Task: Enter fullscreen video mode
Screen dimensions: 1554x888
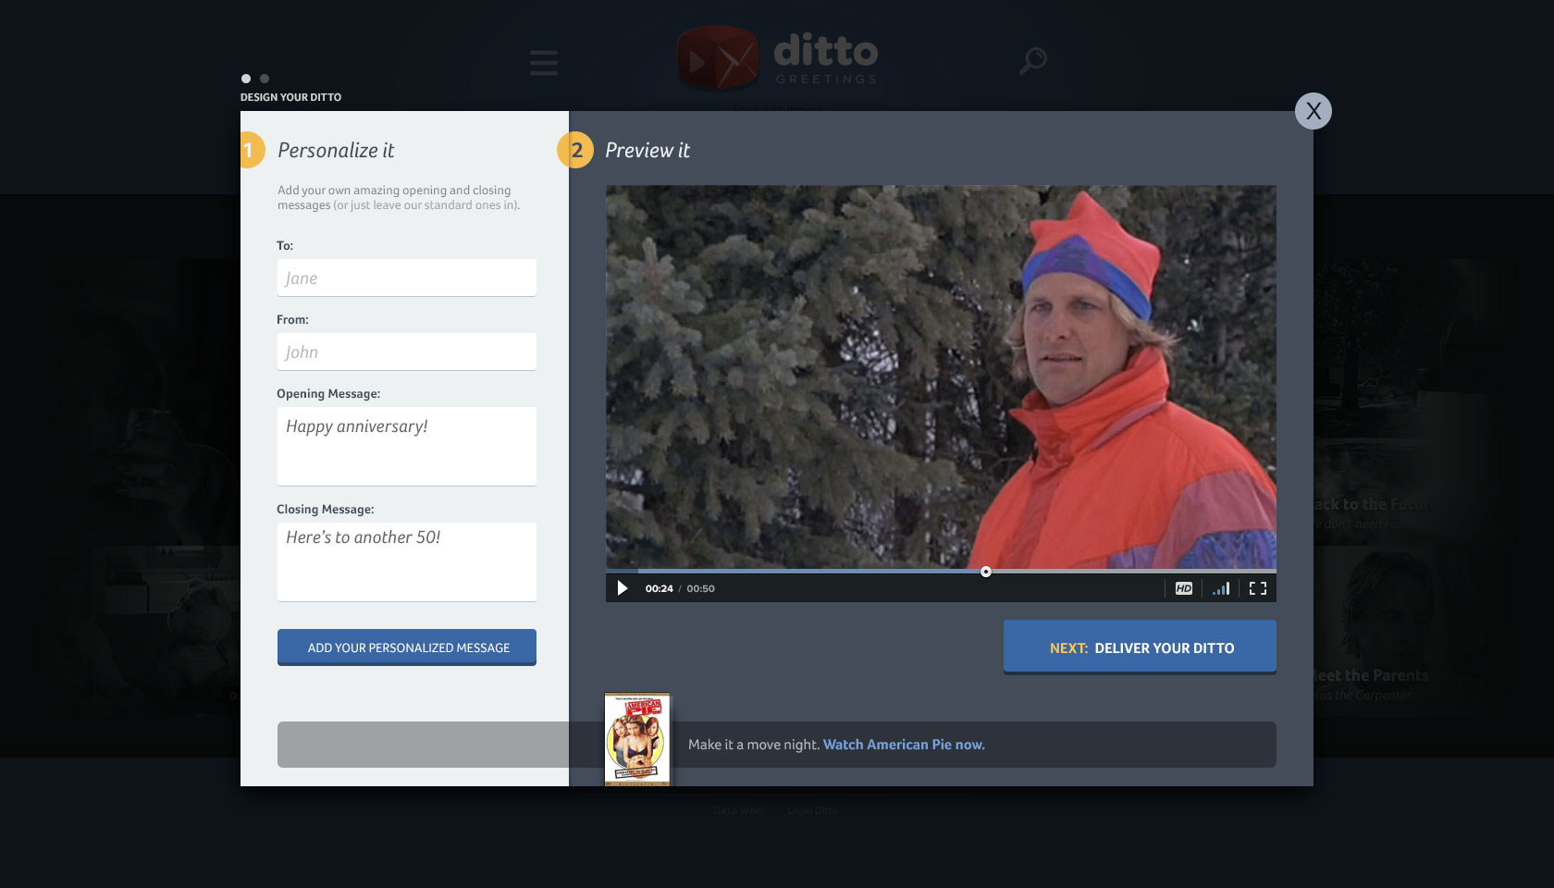Action: click(x=1257, y=588)
